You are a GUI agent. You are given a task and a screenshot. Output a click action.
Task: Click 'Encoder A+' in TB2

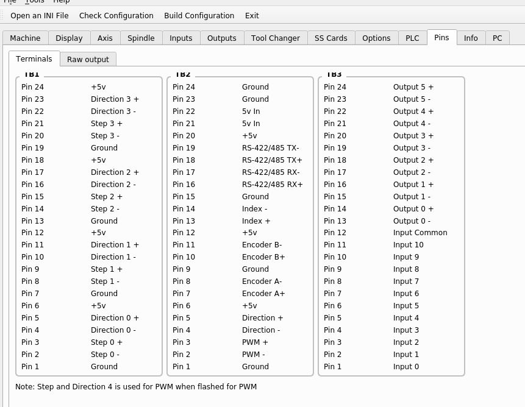(x=263, y=293)
